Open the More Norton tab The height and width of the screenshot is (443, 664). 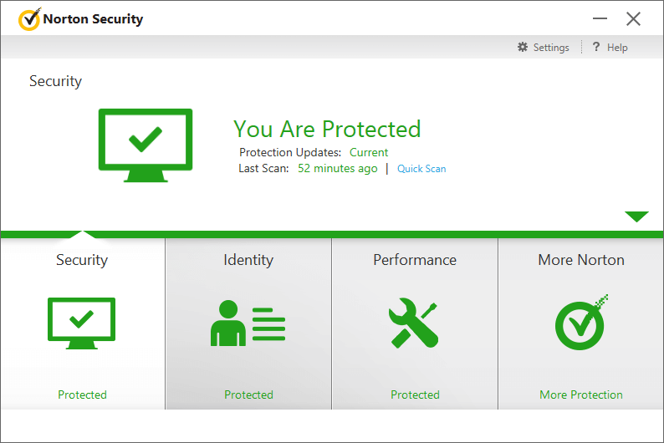[x=581, y=259]
